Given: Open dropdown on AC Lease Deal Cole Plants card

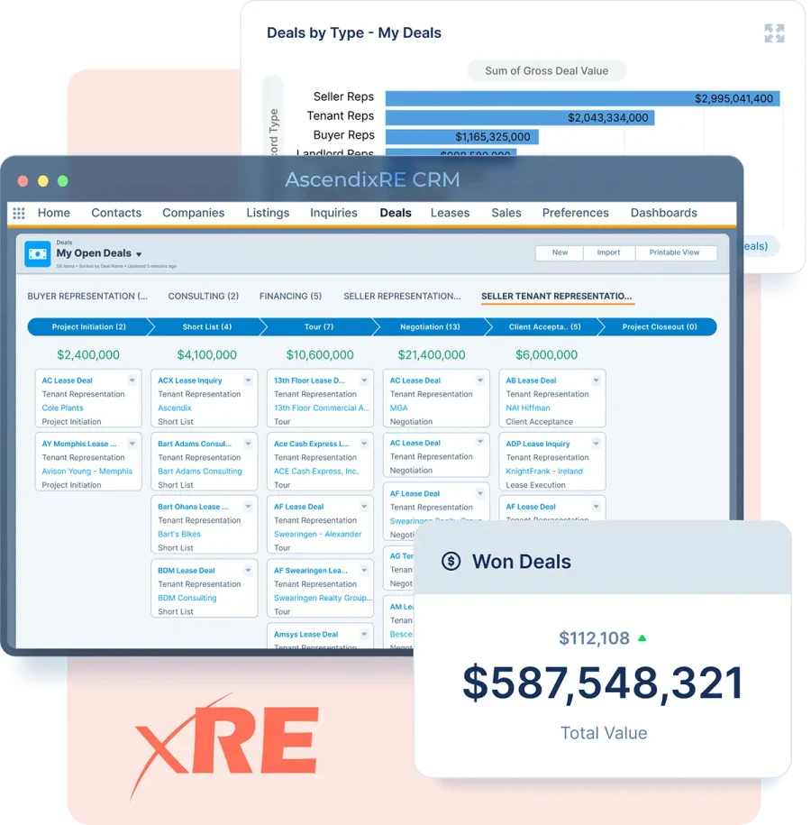Looking at the screenshot, I should pyautogui.click(x=132, y=380).
